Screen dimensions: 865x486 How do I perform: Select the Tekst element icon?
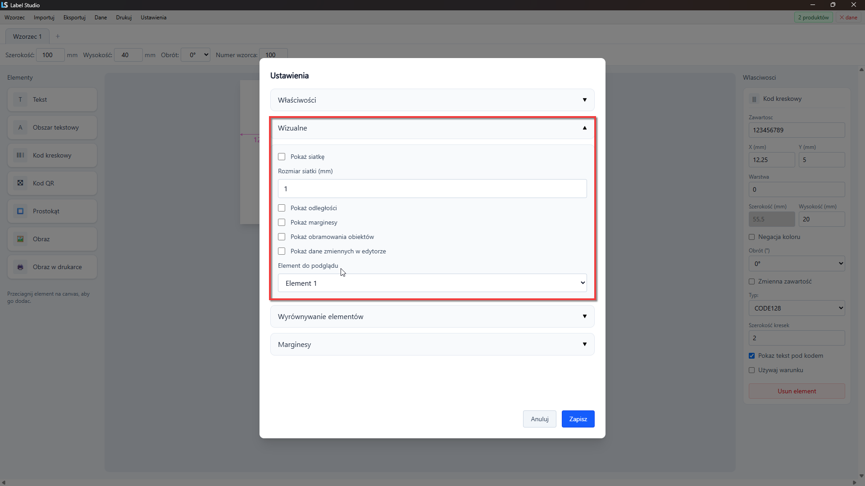[x=20, y=99]
